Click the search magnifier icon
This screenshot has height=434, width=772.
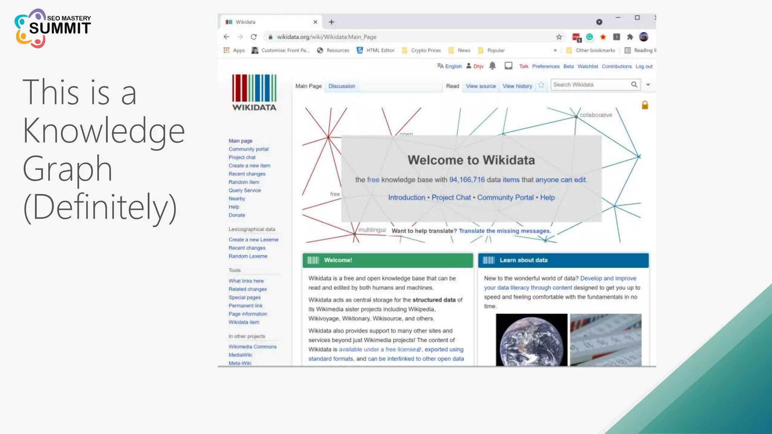pos(634,85)
